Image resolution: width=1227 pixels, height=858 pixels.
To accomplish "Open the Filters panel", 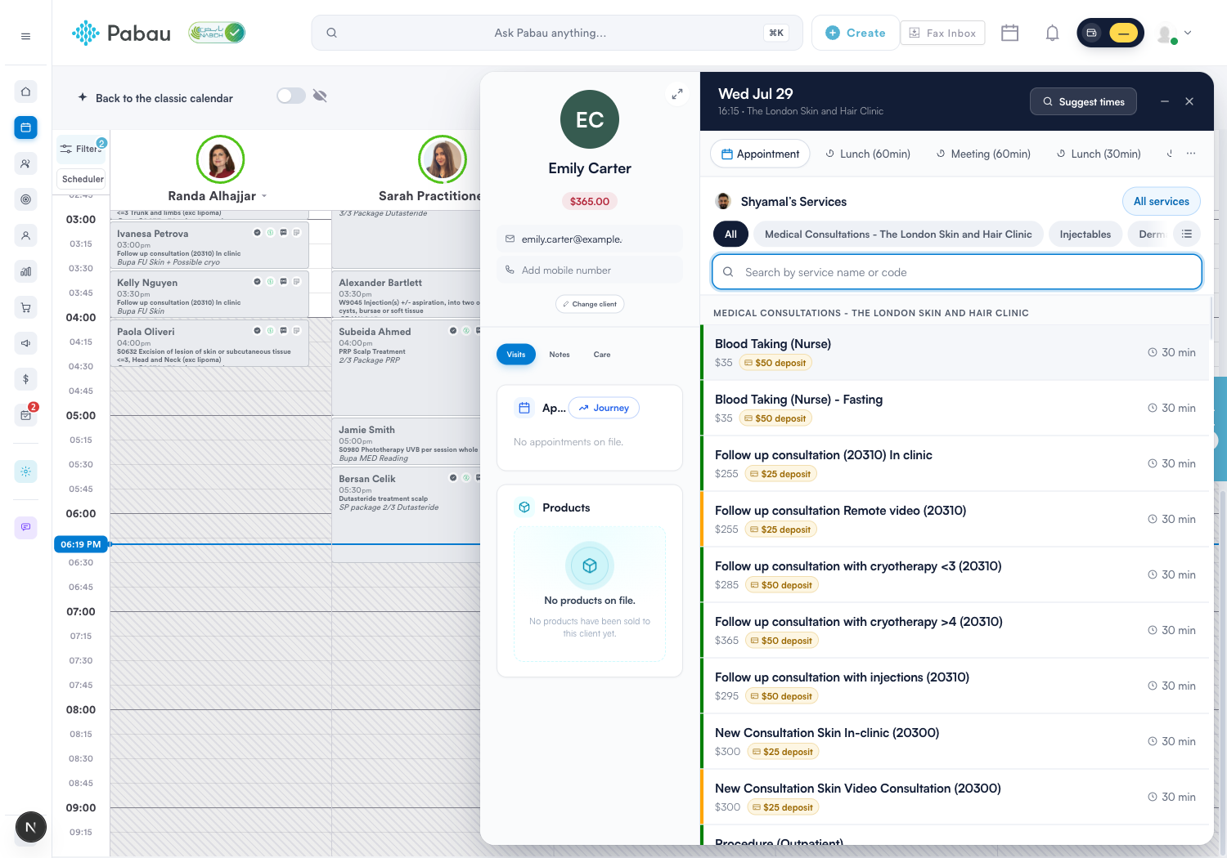I will click(82, 149).
